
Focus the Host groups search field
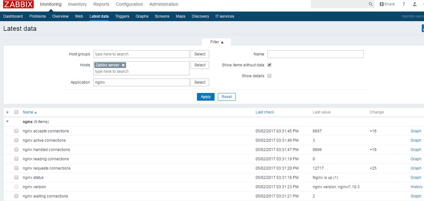click(141, 54)
